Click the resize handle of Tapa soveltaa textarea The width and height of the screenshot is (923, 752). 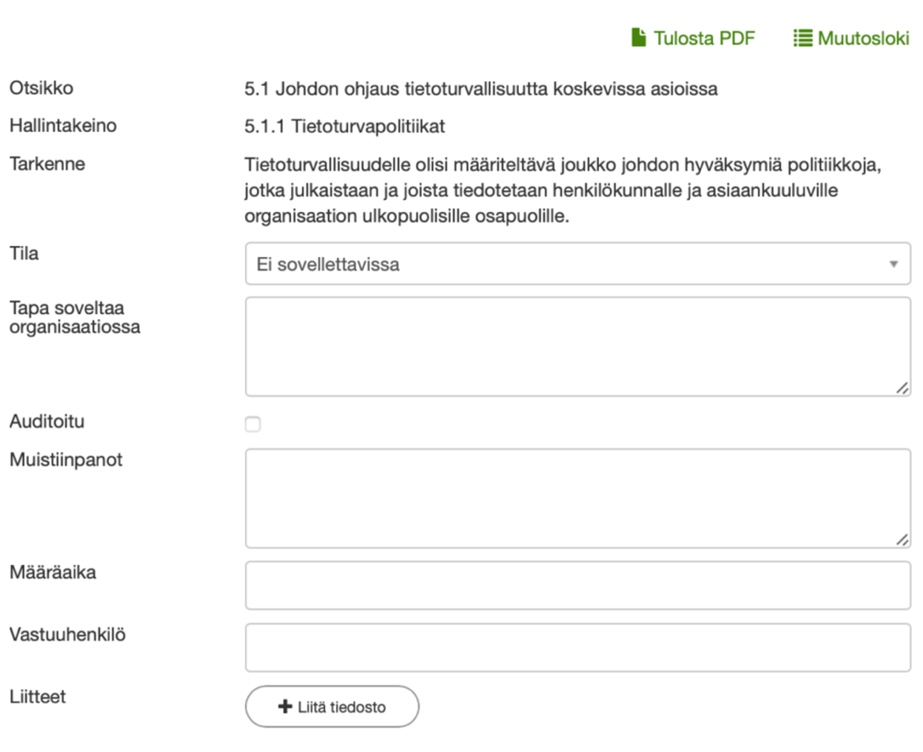tap(902, 389)
